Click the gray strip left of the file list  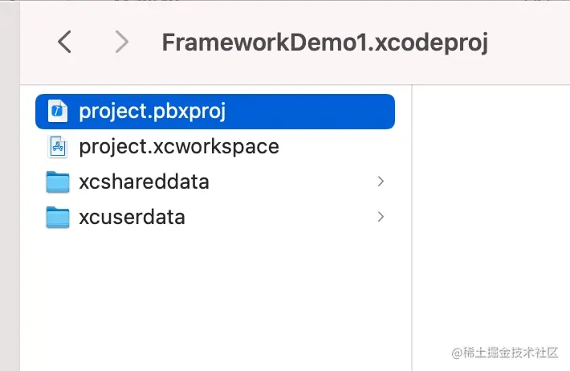(x=10, y=225)
